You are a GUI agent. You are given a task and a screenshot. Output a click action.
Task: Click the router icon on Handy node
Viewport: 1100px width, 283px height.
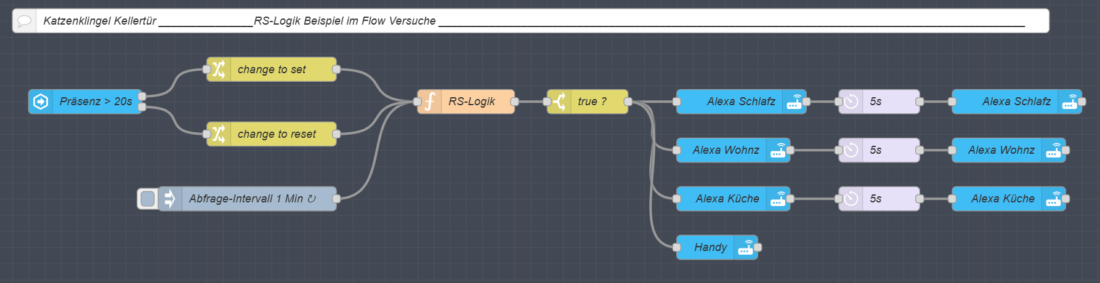pos(746,247)
